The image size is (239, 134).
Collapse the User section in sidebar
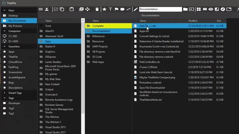coord(4,10)
